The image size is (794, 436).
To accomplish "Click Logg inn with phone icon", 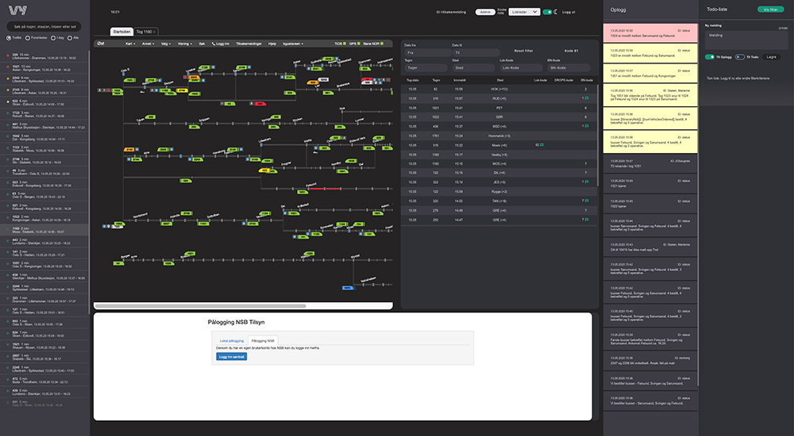I will (x=220, y=44).
